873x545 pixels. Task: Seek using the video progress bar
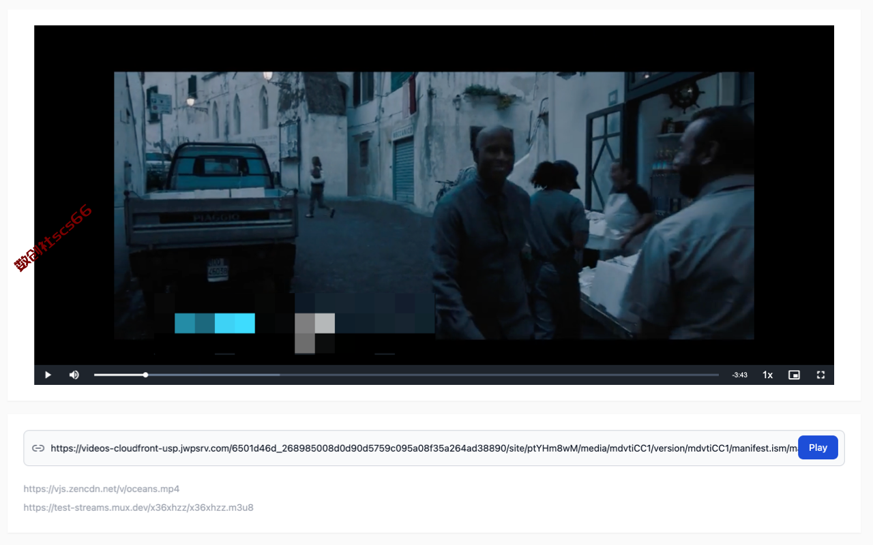[x=406, y=375]
